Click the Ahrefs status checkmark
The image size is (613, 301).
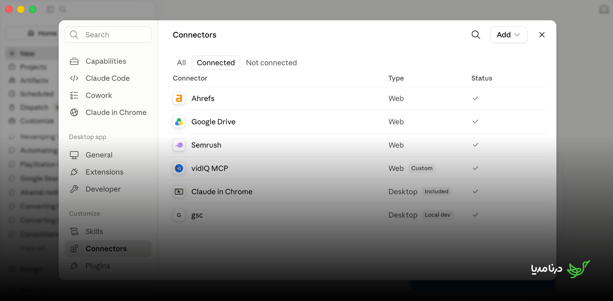476,98
